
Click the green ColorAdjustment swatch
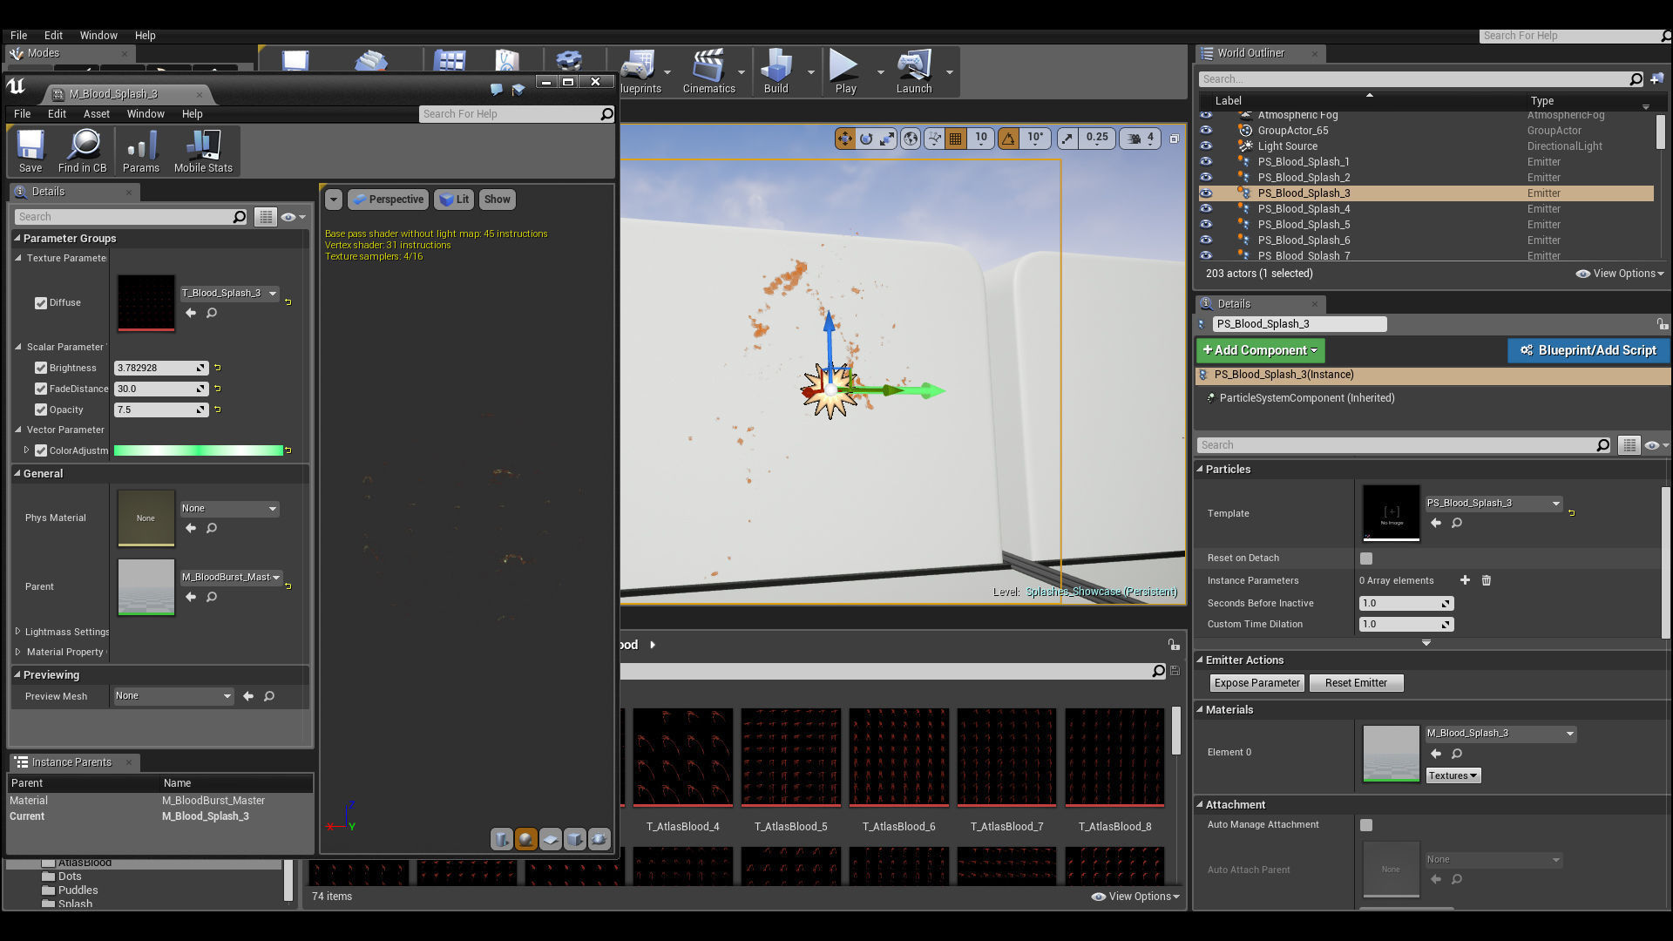199,450
